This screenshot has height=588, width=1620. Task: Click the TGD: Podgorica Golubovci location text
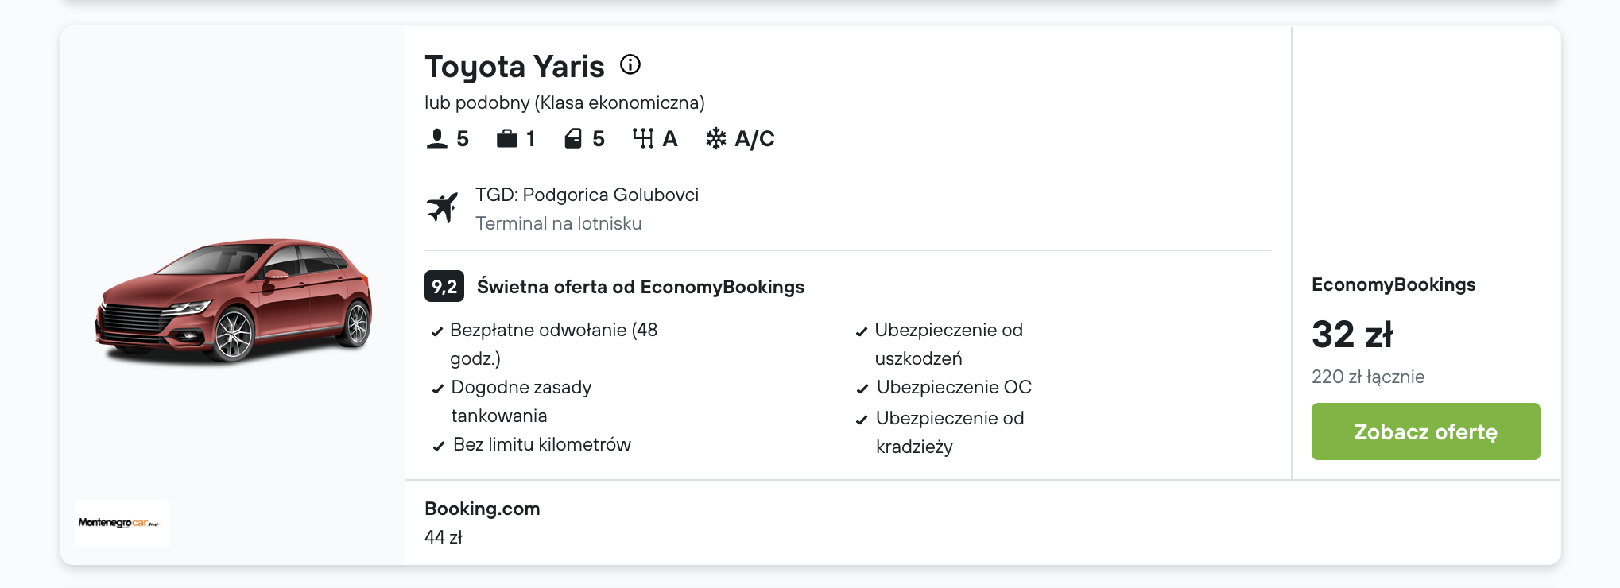point(587,195)
